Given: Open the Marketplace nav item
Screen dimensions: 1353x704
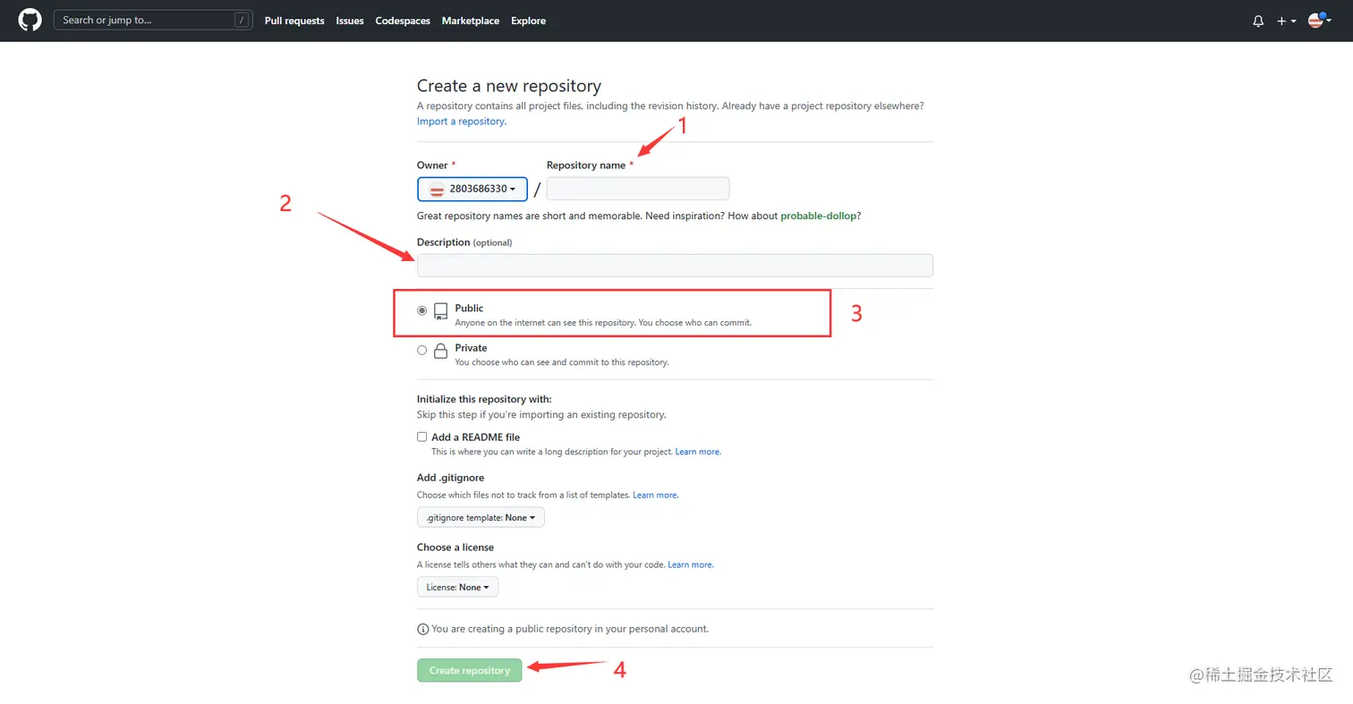Looking at the screenshot, I should tap(470, 21).
